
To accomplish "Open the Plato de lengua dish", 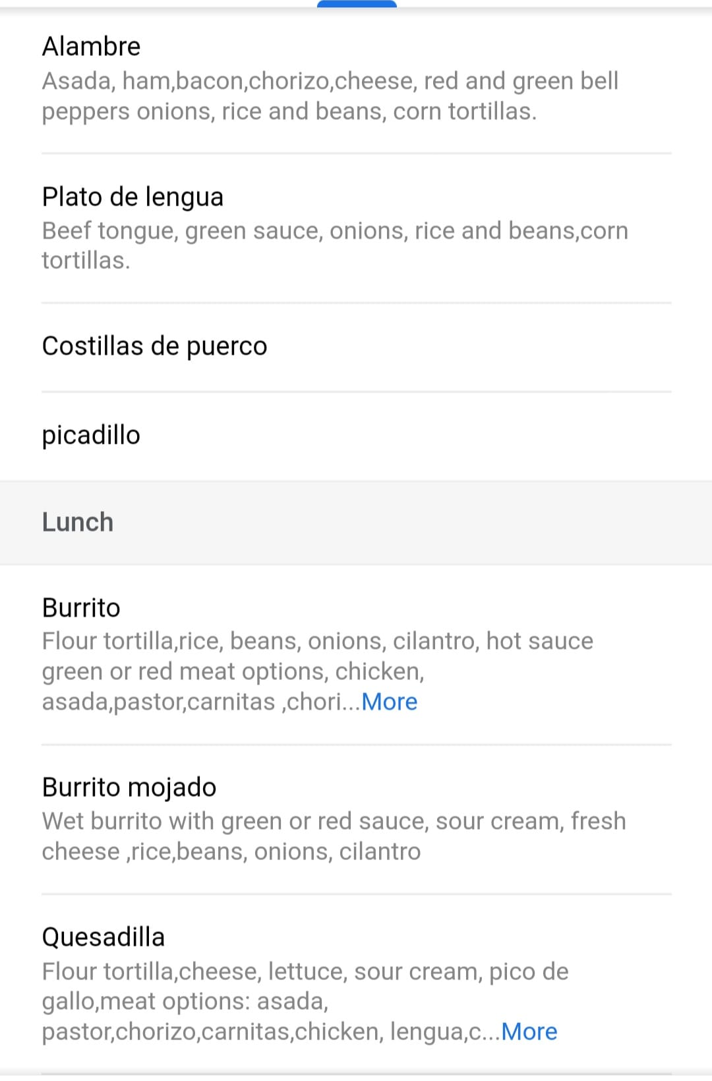I will point(133,197).
